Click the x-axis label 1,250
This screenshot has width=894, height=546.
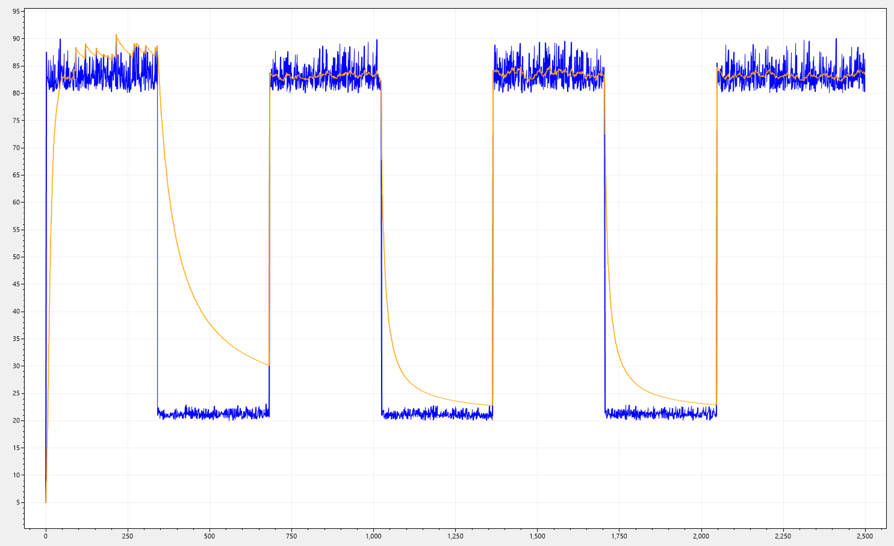[x=455, y=536]
